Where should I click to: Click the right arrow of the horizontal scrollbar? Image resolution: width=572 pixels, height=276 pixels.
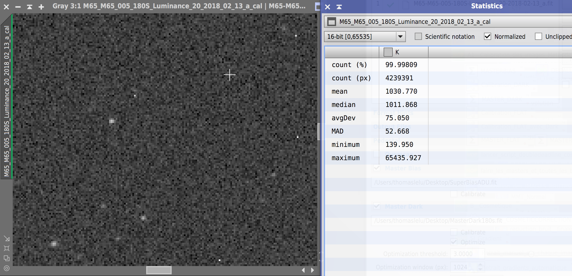click(313, 270)
